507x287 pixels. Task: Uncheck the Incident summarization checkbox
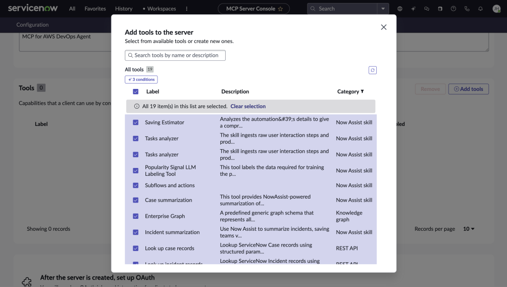136,232
